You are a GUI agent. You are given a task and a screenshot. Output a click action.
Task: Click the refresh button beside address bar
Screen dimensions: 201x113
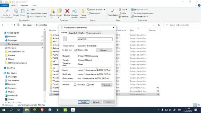pos(159,25)
